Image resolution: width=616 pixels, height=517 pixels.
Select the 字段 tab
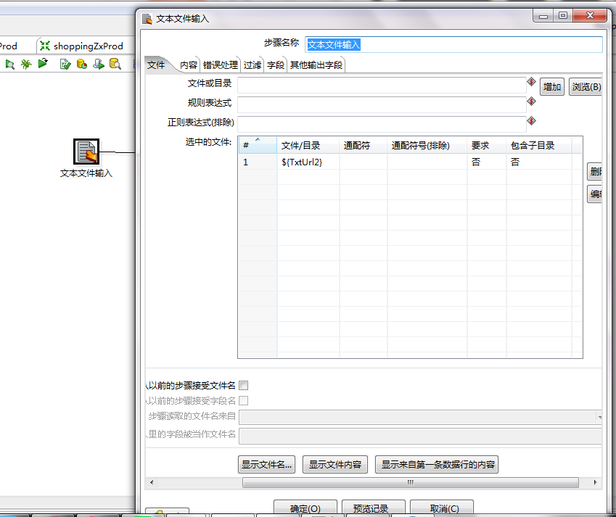coord(276,63)
